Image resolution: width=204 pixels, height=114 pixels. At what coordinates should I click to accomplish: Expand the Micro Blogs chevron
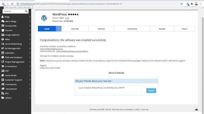(30, 21)
